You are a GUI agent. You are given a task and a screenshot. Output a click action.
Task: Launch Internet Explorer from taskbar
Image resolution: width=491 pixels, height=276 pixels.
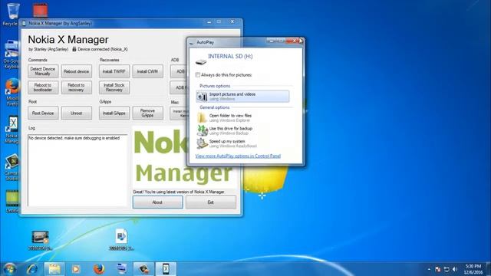click(32, 269)
